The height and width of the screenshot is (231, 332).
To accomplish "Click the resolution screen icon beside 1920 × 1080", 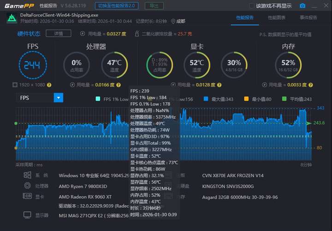I will (15, 85).
